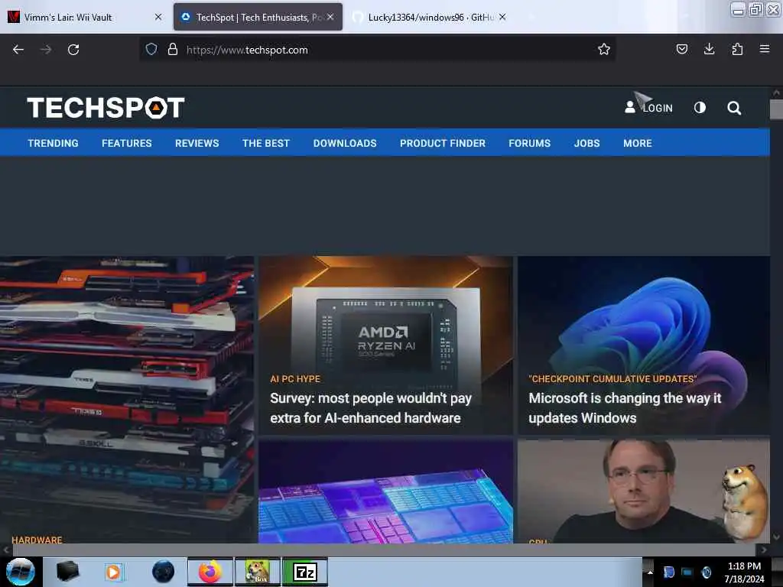The height and width of the screenshot is (587, 783).
Task: Open the purple chip die article image
Action: coord(385,491)
